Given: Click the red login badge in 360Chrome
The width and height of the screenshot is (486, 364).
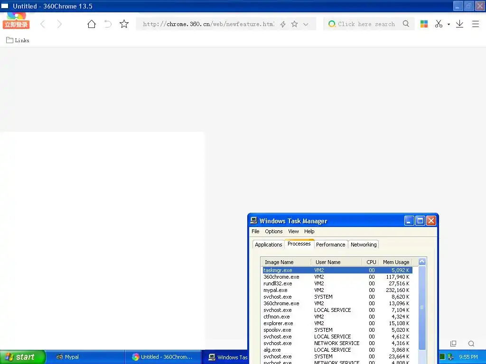Looking at the screenshot, I should pyautogui.click(x=16, y=25).
